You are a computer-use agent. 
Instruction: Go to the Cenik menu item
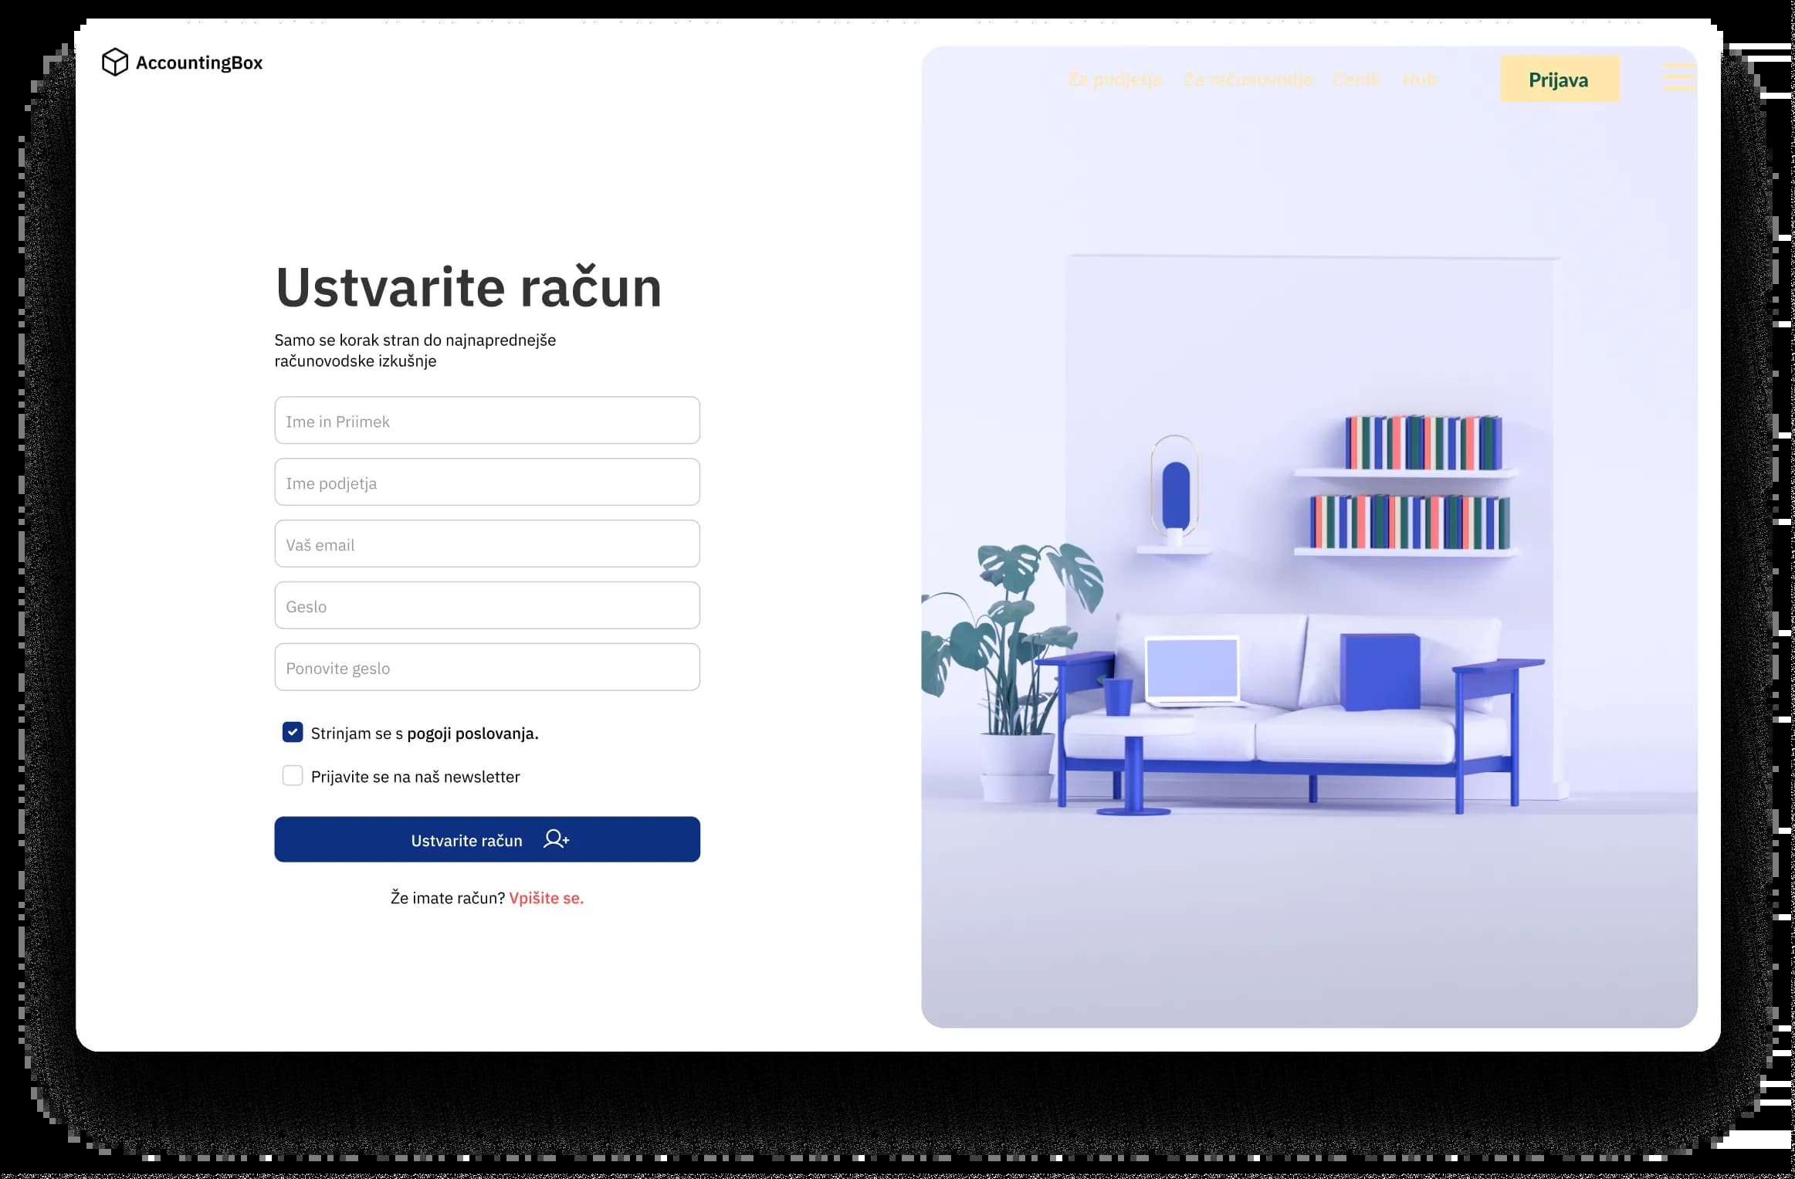tap(1356, 80)
